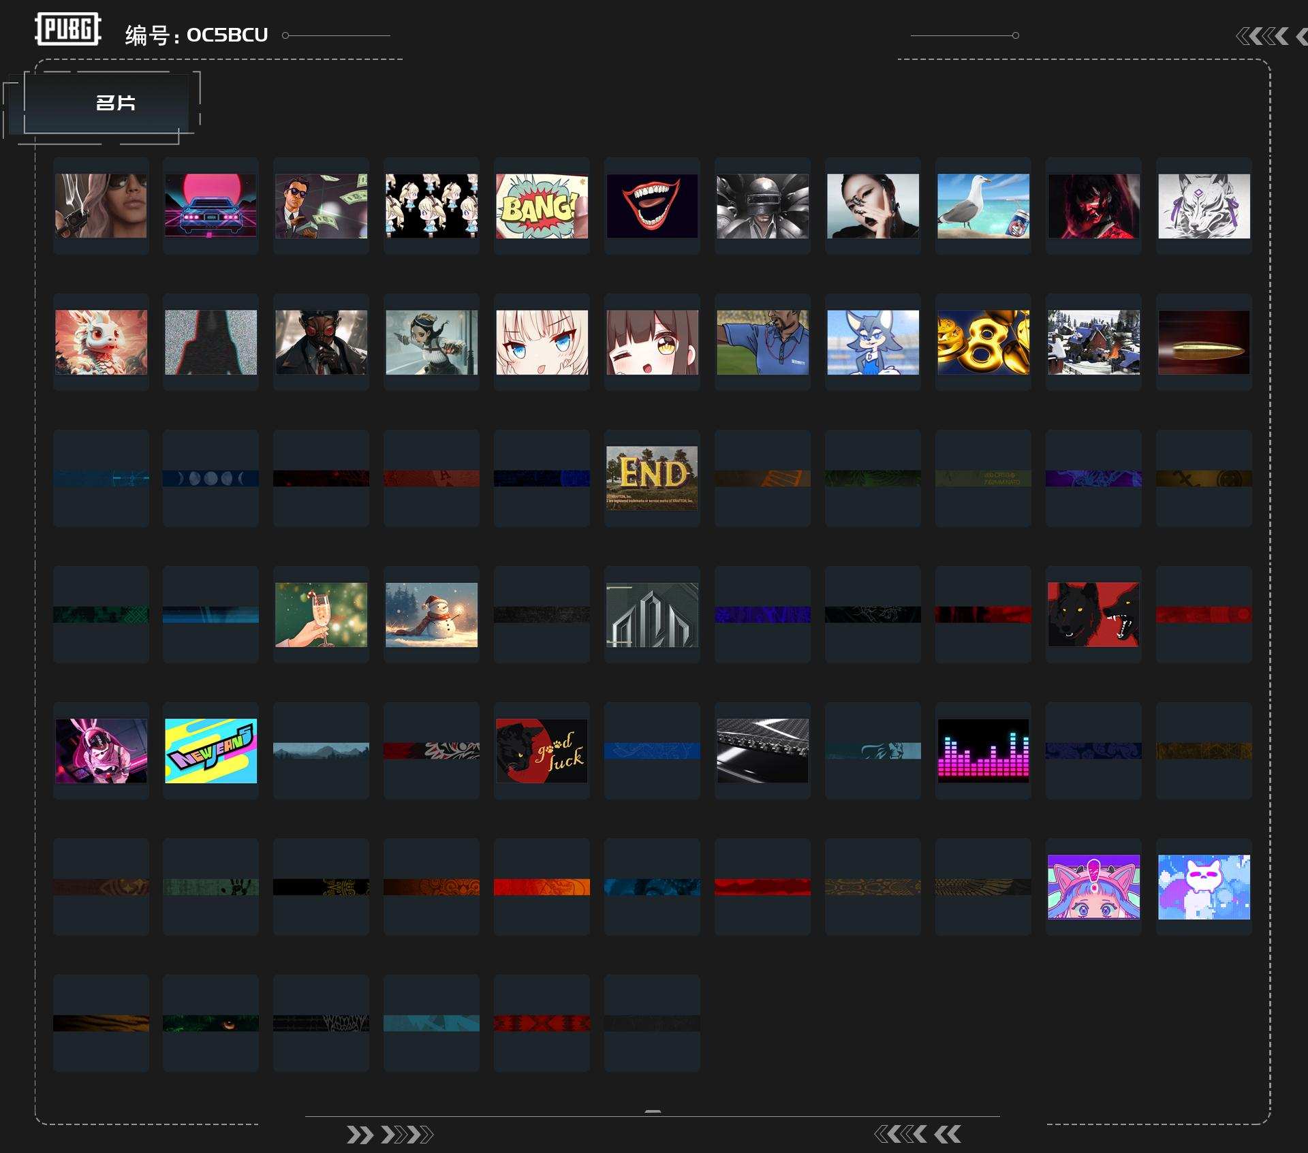The image size is (1308, 1153).
Task: Pick the chibi blonde dolls pattern nameplate
Action: click(x=431, y=206)
